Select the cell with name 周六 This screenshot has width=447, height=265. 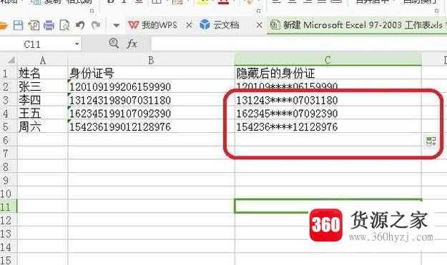pos(42,126)
